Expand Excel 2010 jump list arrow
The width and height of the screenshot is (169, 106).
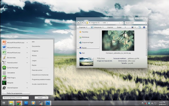click(x=27, y=53)
